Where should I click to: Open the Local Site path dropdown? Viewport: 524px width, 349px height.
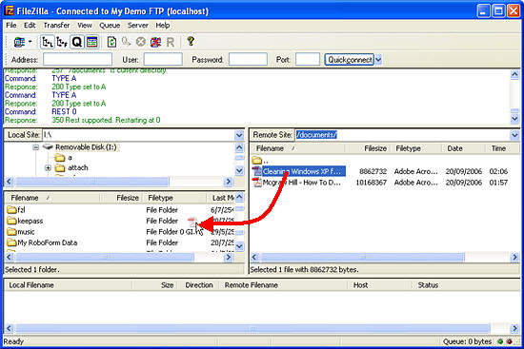tap(239, 135)
